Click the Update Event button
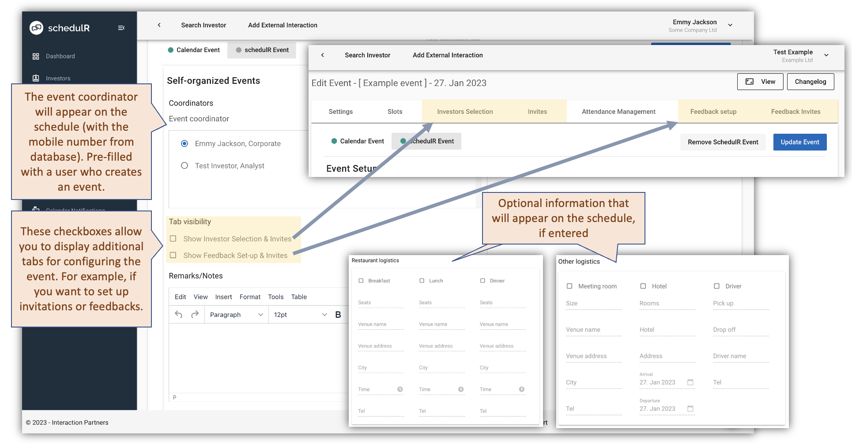 click(x=799, y=142)
